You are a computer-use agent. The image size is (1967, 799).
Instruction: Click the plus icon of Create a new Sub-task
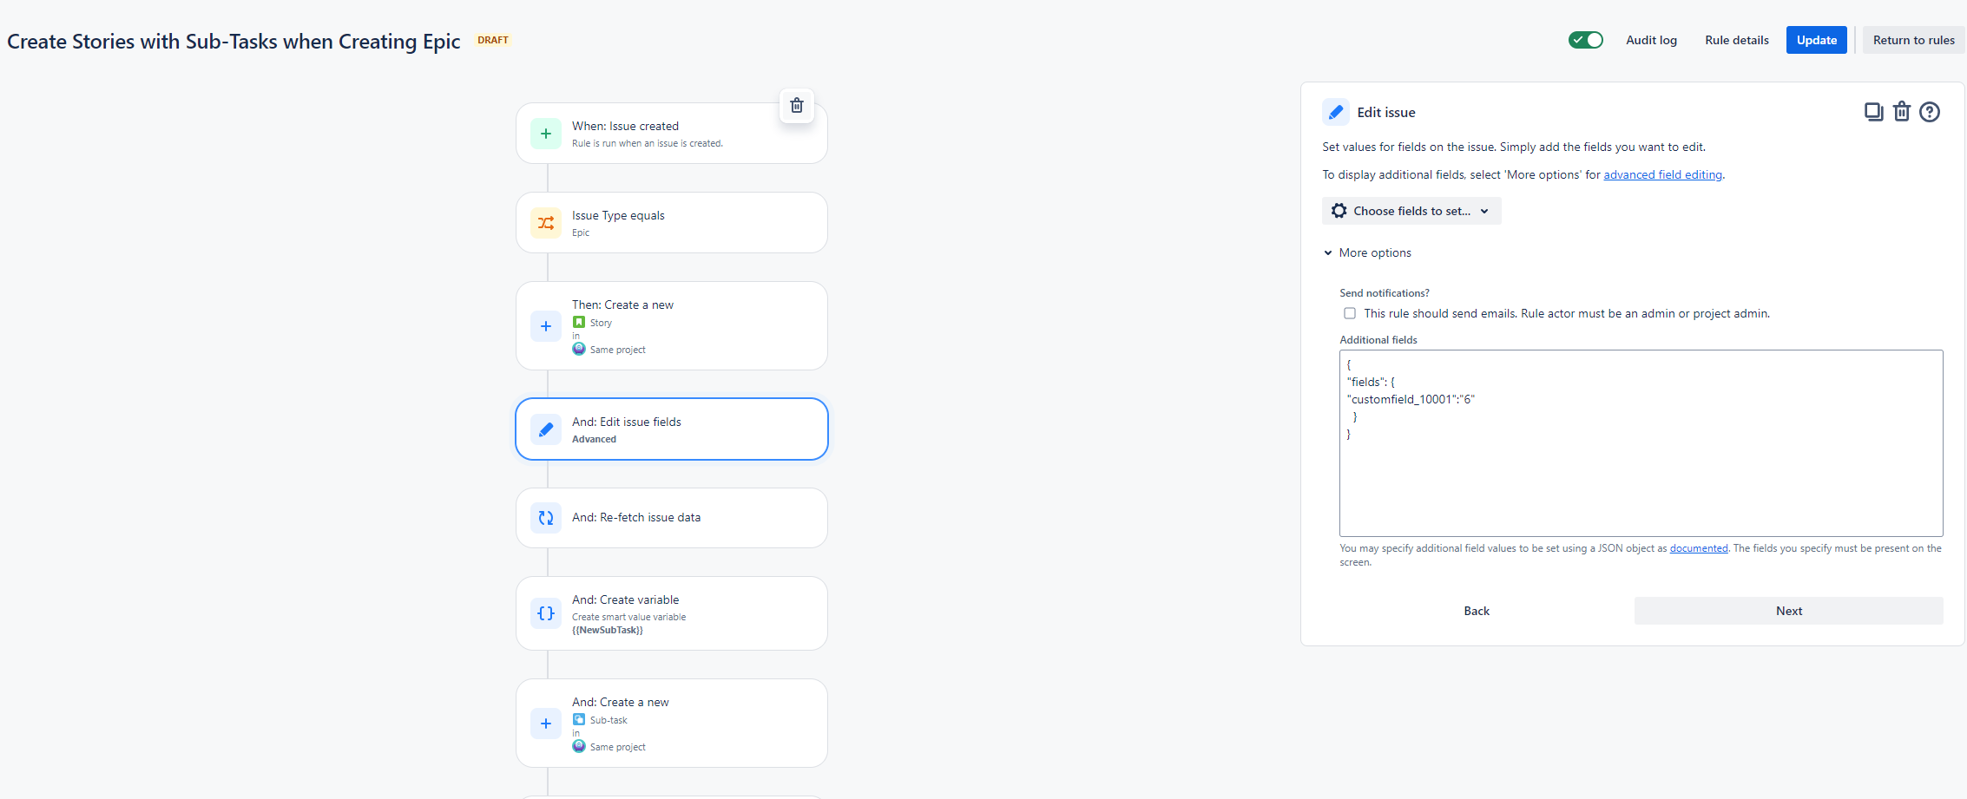(x=546, y=724)
